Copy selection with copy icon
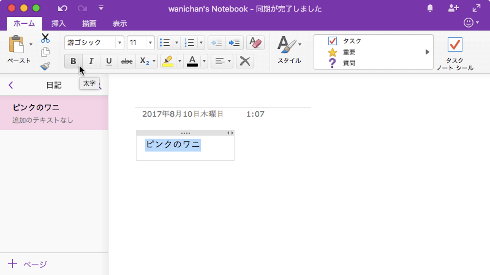This screenshot has width=490, height=275. tap(45, 52)
